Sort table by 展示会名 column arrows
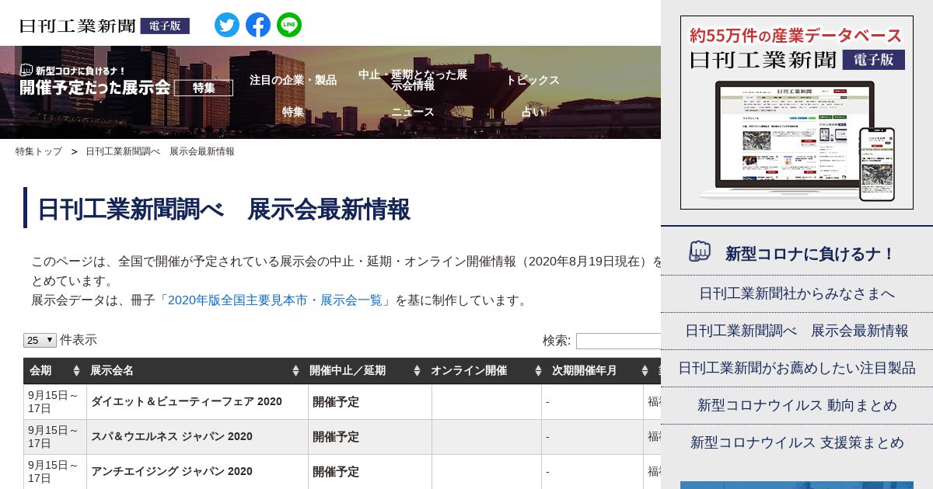933x489 pixels. click(x=295, y=371)
